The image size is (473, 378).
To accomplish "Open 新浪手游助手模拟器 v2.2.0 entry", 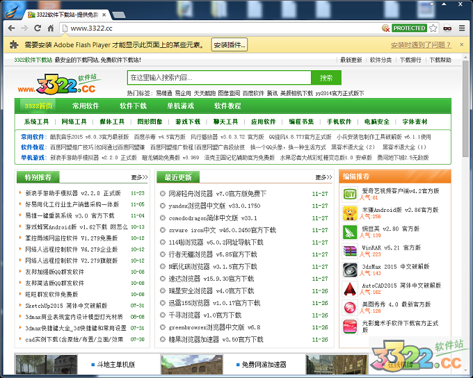I will point(73,193).
